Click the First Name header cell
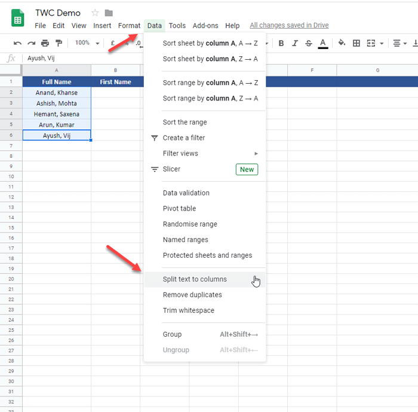The image size is (418, 412). pos(115,82)
